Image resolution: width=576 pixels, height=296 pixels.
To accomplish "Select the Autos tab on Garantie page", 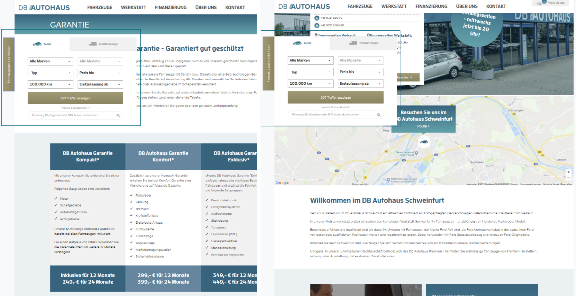I will point(42,44).
